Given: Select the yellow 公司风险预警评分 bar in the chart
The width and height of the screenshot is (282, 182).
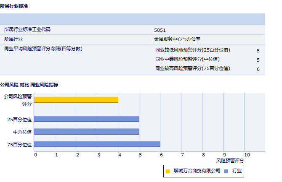Looking at the screenshot, I should click(x=76, y=99).
